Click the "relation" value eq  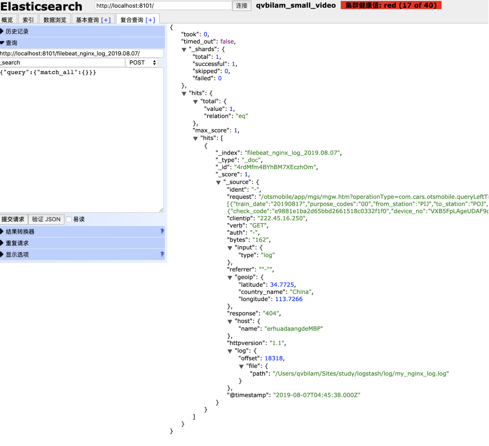tap(242, 116)
